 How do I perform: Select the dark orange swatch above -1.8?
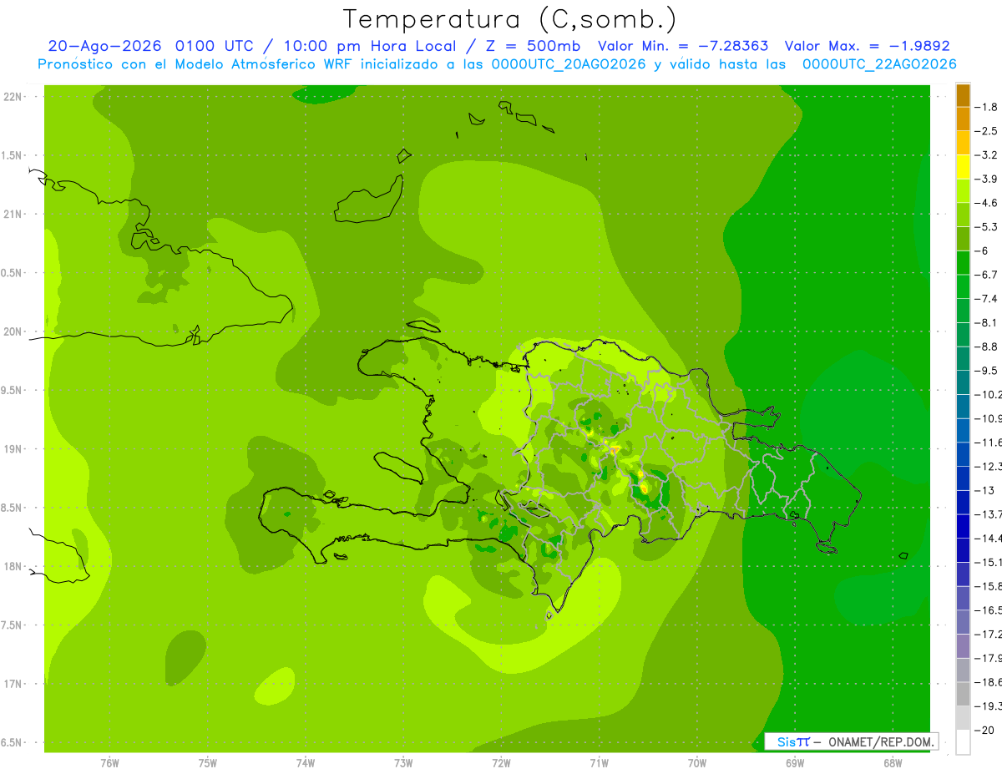tap(963, 95)
